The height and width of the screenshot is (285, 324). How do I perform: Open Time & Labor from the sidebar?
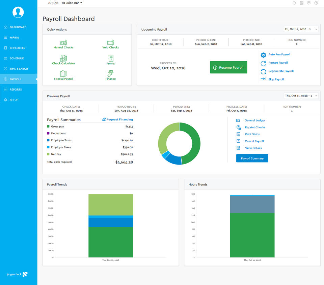click(x=19, y=69)
